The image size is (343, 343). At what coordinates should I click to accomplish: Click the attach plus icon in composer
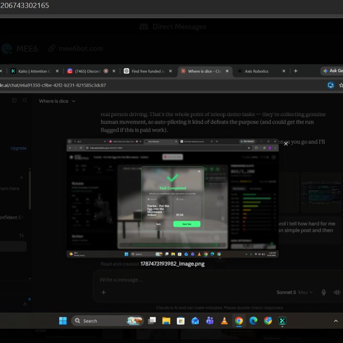104,292
